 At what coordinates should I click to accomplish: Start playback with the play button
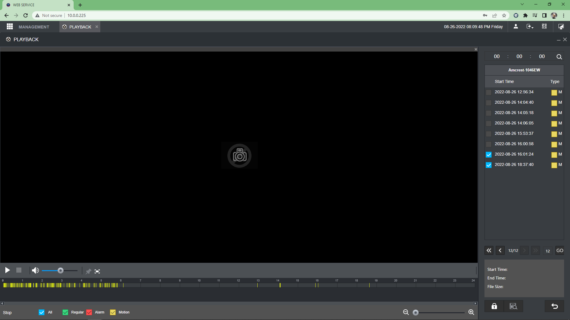[x=7, y=270]
